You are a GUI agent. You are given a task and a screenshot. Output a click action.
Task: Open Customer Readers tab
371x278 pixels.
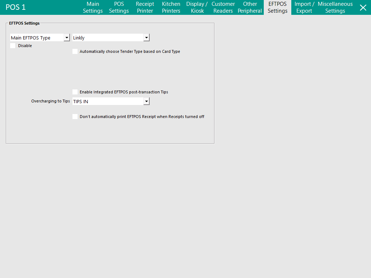(x=223, y=8)
